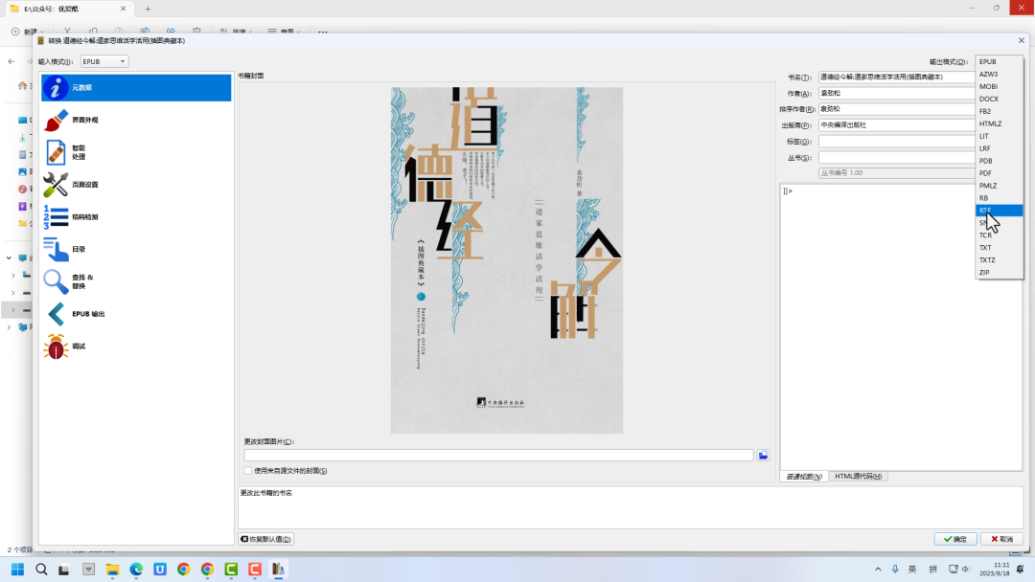The width and height of the screenshot is (1035, 582).
Task: Open File Explorer from the taskbar
Action: (112, 570)
